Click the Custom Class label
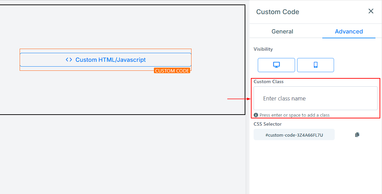This screenshot has height=194, width=382. pyautogui.click(x=268, y=82)
